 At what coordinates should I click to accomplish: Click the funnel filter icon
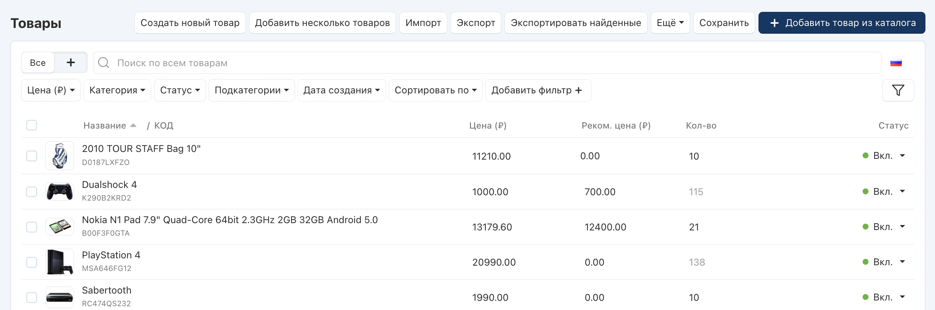click(898, 90)
